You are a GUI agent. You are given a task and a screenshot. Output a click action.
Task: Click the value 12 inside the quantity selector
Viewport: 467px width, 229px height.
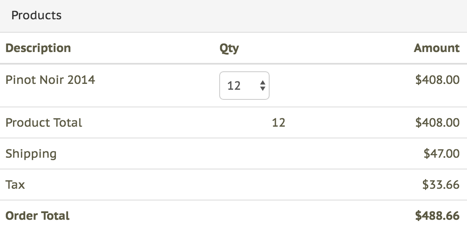click(x=234, y=86)
